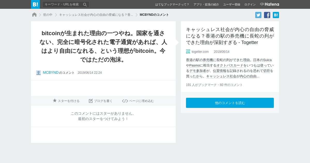Click 他のコメントを読む button
Image resolution: width=310 pixels, height=163 pixels.
(230, 103)
